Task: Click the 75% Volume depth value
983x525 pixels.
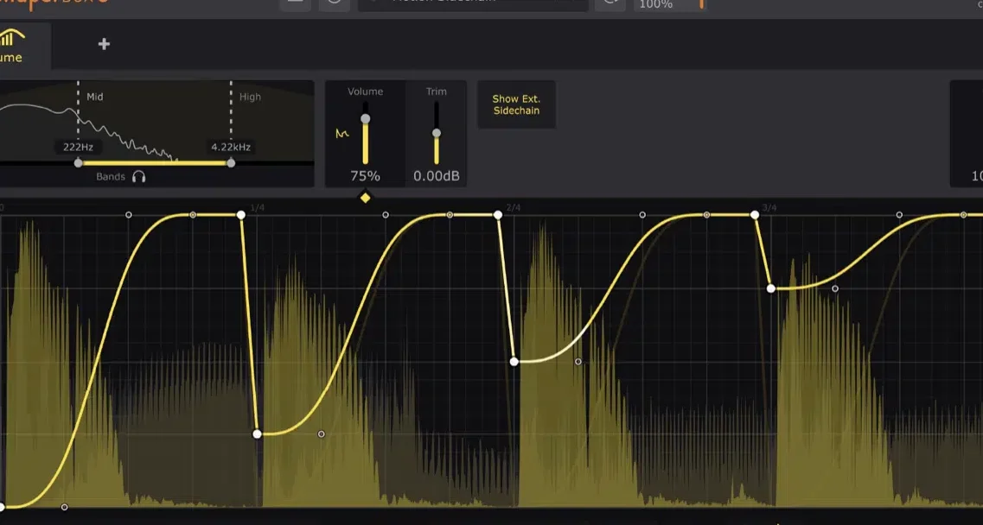Action: 365,174
